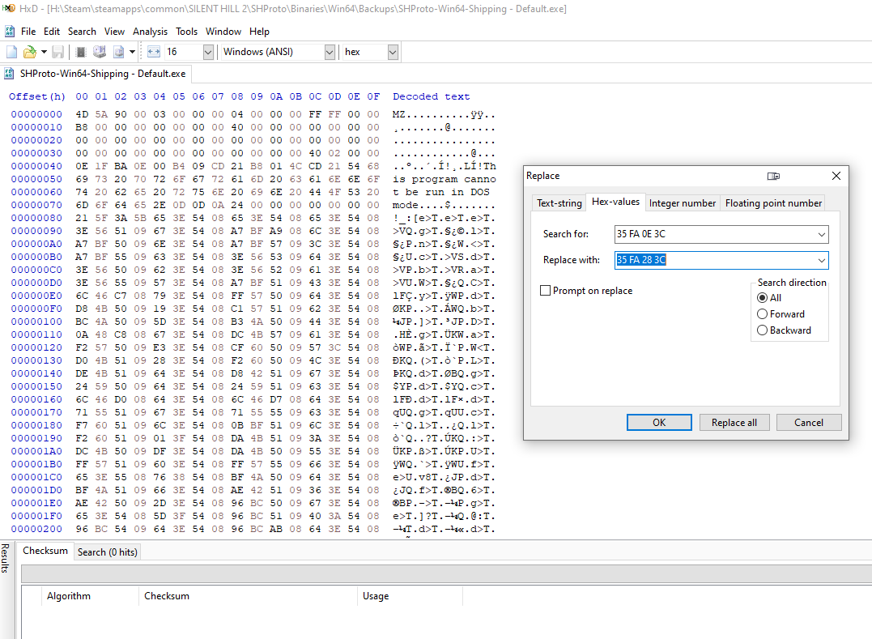Click the HxD title bar app icon
The width and height of the screenshot is (872, 639).
9,8
